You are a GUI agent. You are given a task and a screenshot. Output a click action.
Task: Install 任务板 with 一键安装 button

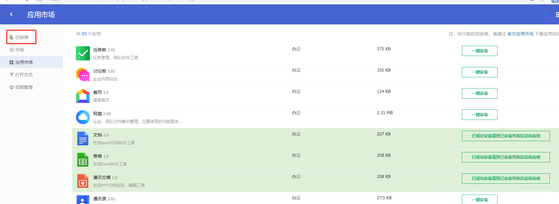pos(479,51)
